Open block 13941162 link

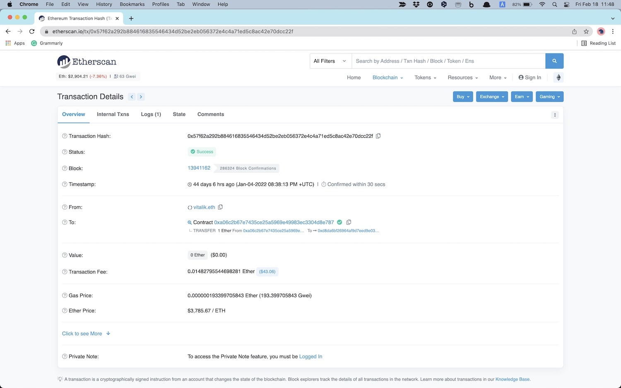pos(199,168)
